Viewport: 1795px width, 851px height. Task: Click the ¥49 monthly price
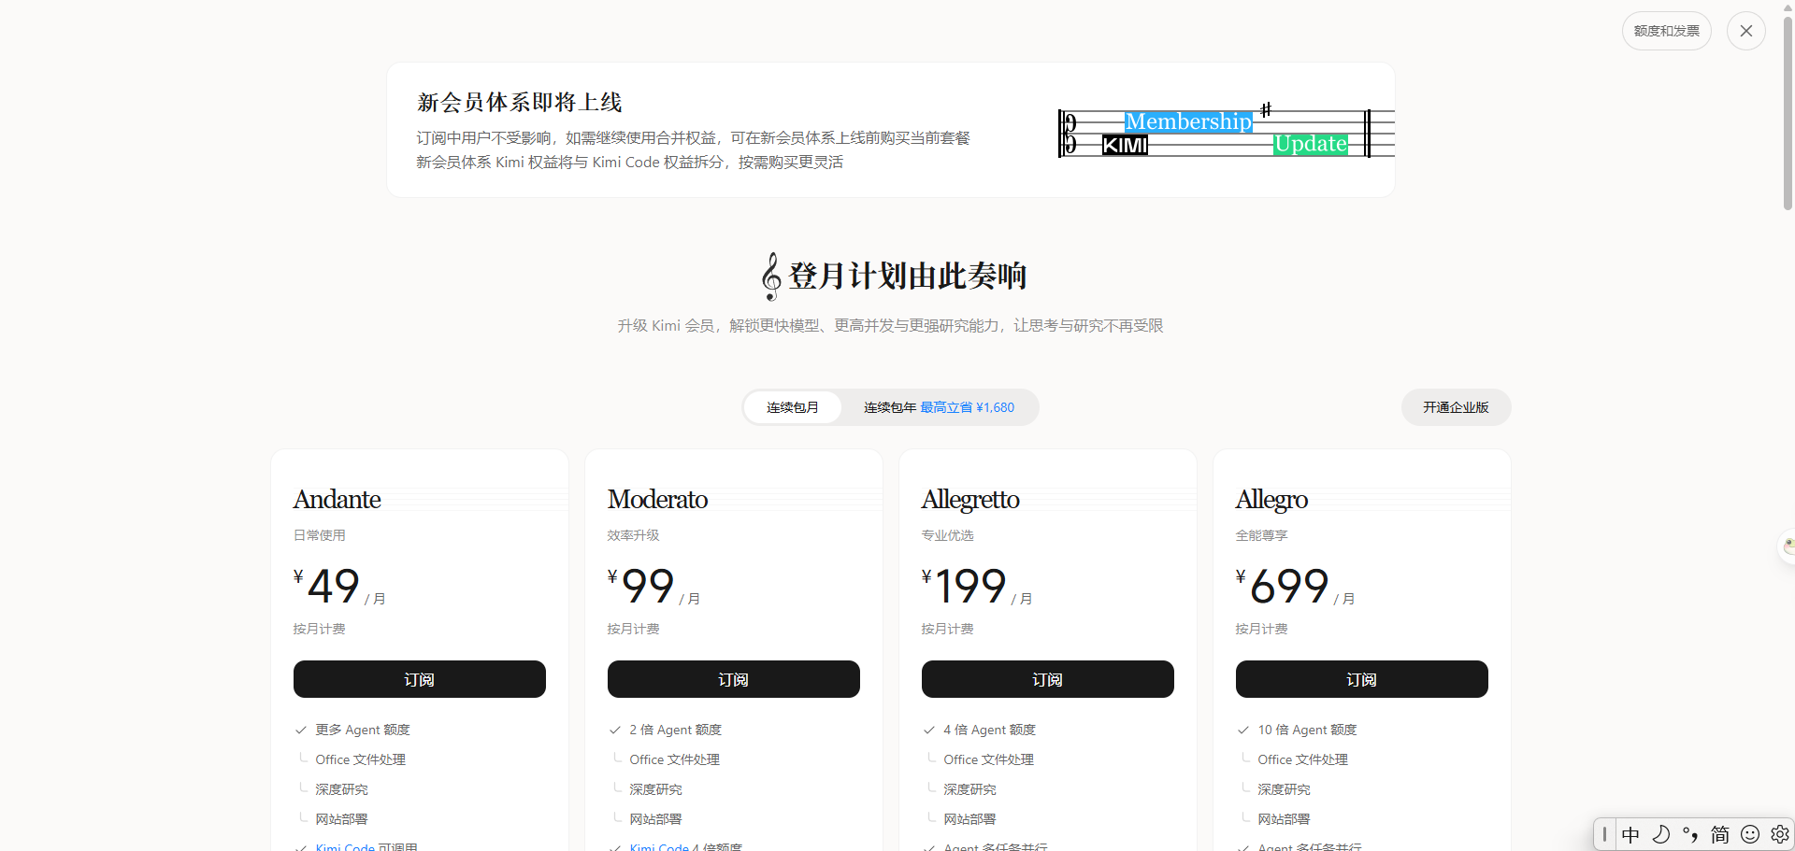point(339,587)
